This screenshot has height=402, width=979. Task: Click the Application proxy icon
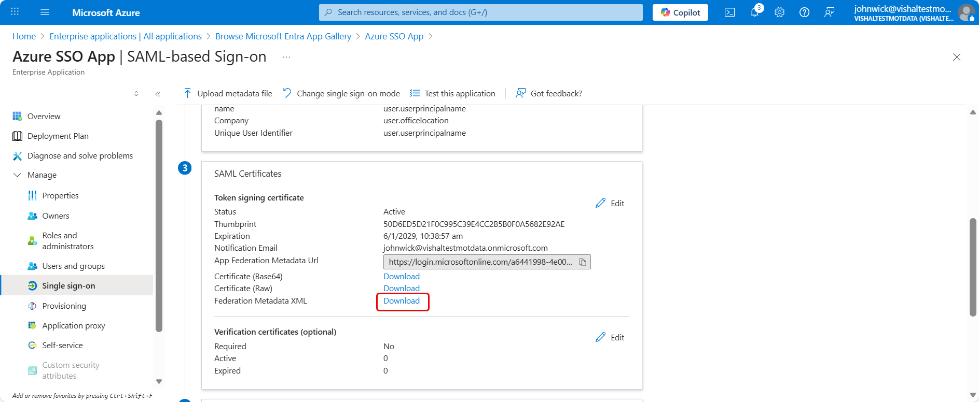(32, 325)
